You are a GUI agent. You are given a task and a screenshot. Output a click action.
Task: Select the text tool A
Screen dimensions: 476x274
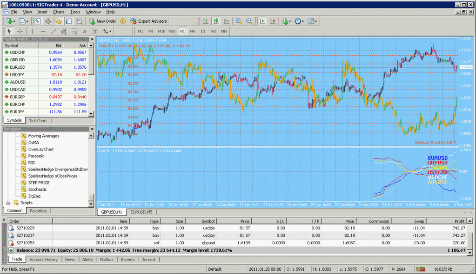(84, 31)
